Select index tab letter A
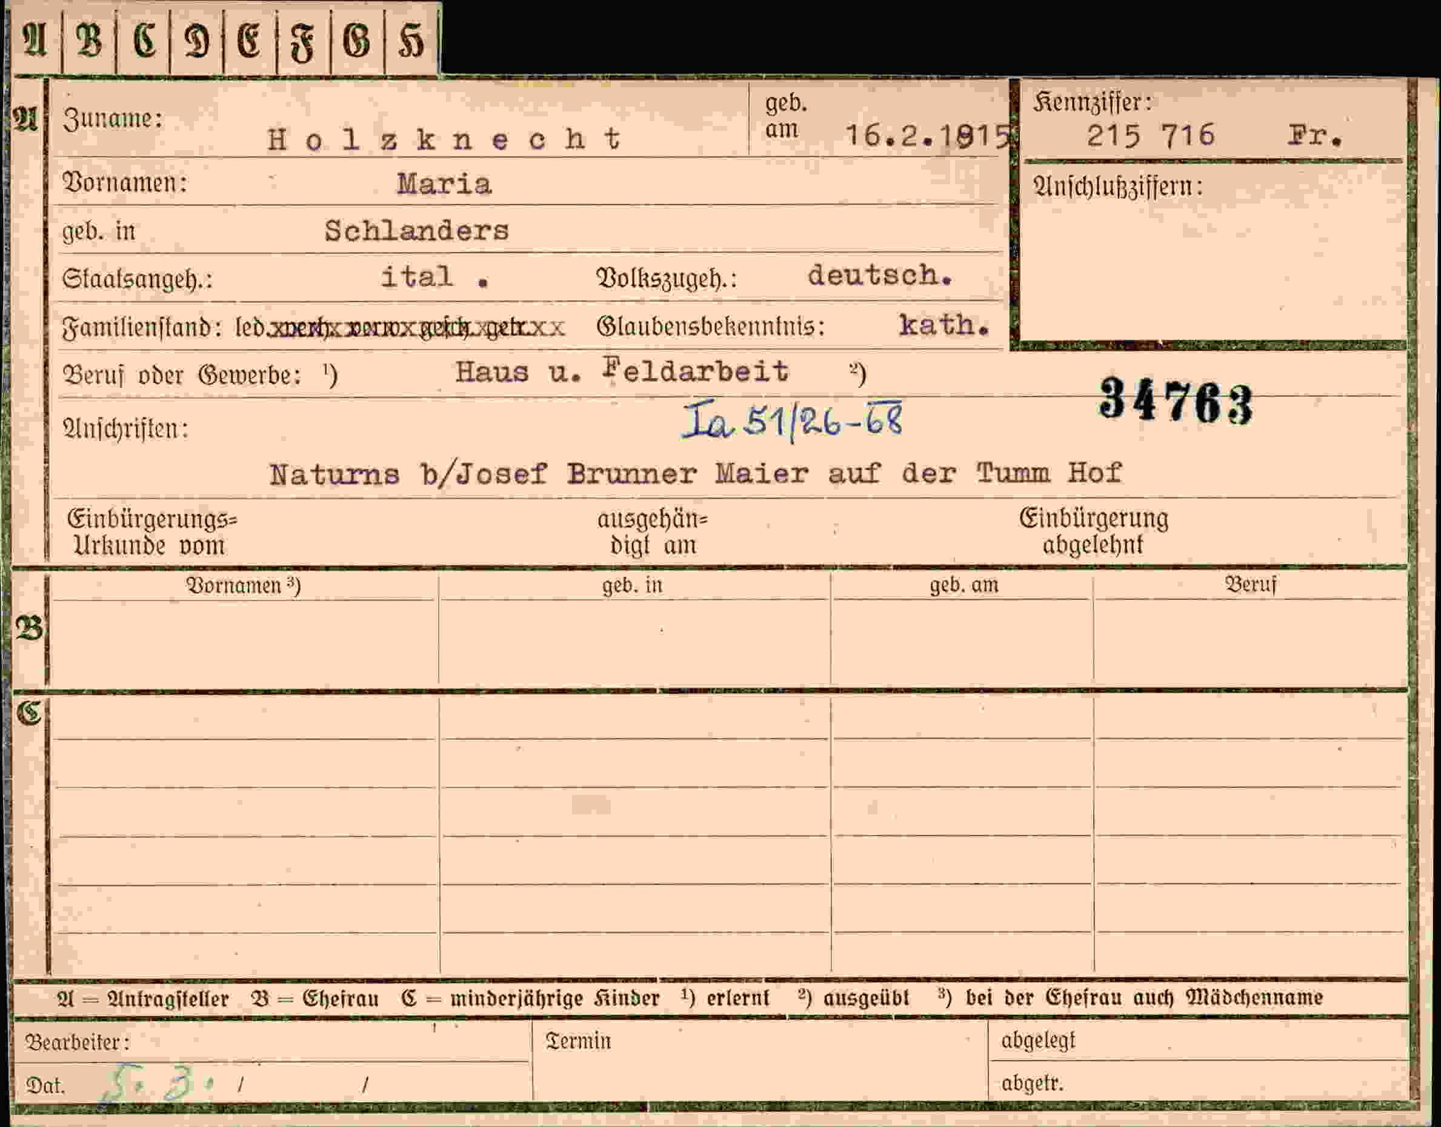The height and width of the screenshot is (1127, 1441). click(x=36, y=41)
